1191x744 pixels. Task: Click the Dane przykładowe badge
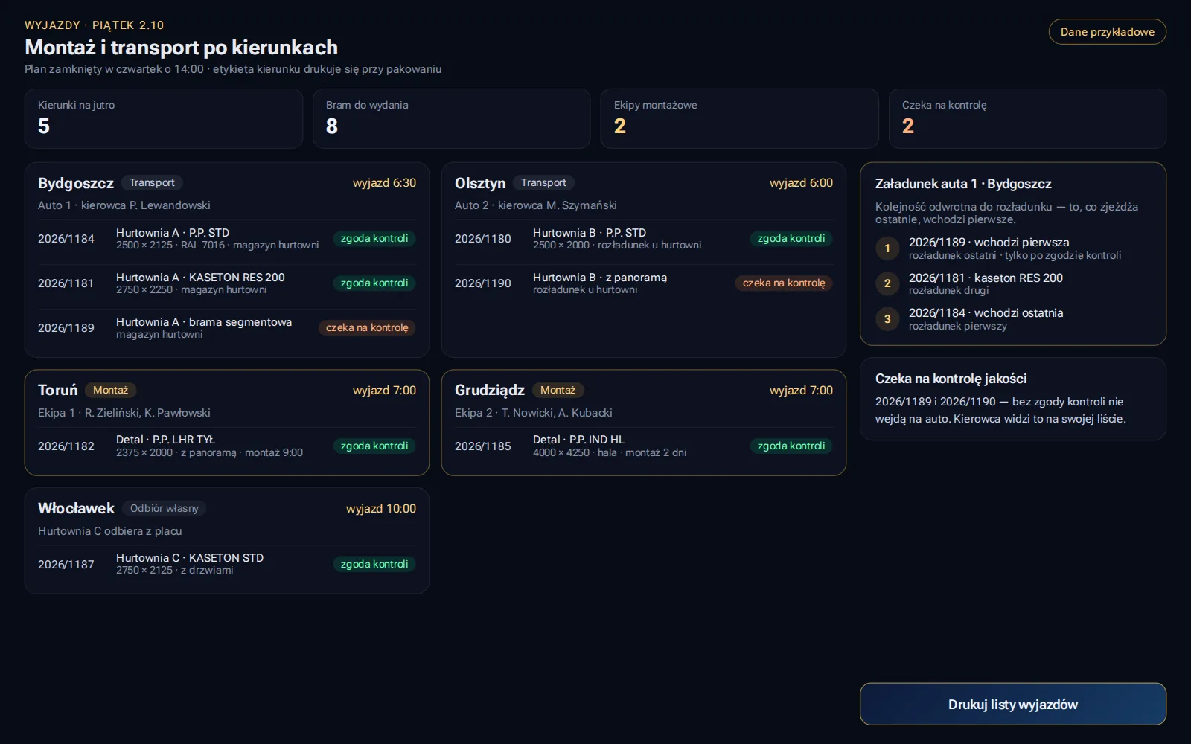click(1107, 31)
